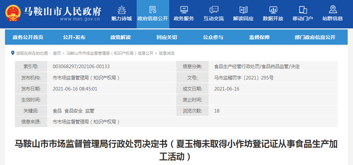
Task: Click the national emblem logo
Action: (13, 14)
